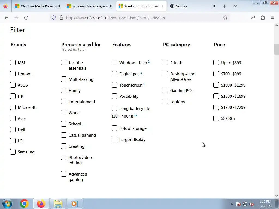Tick Just the essentials checkbox
The height and width of the screenshot is (209, 279).
click(64, 63)
